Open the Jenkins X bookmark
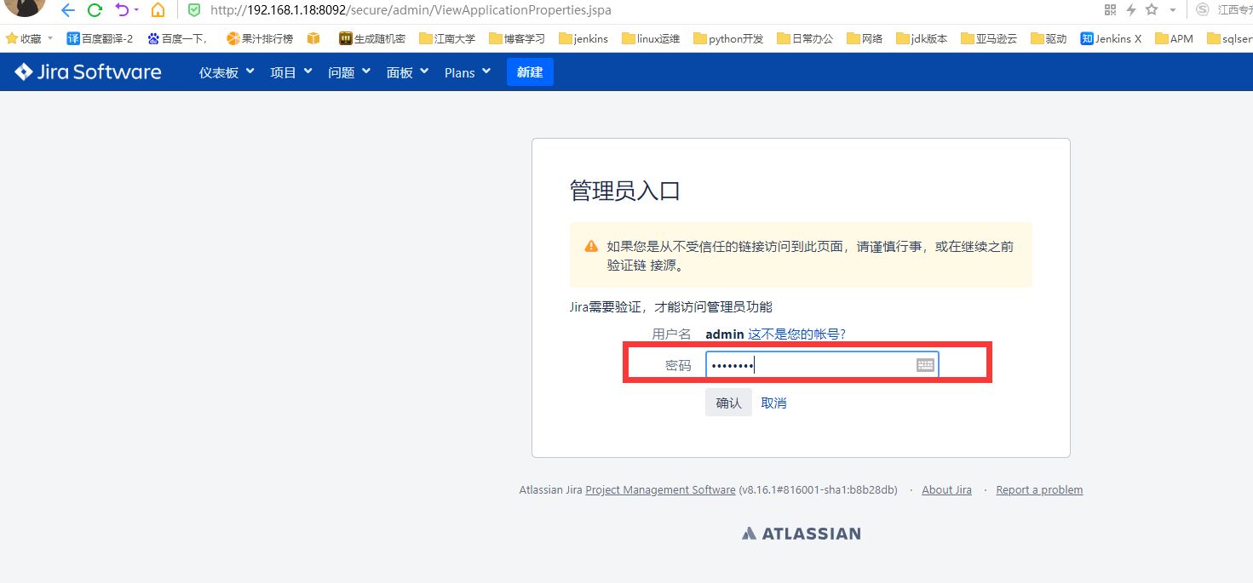 click(x=1111, y=38)
